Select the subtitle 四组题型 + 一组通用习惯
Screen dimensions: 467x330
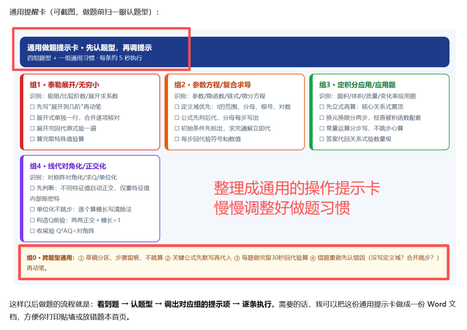click(x=61, y=58)
